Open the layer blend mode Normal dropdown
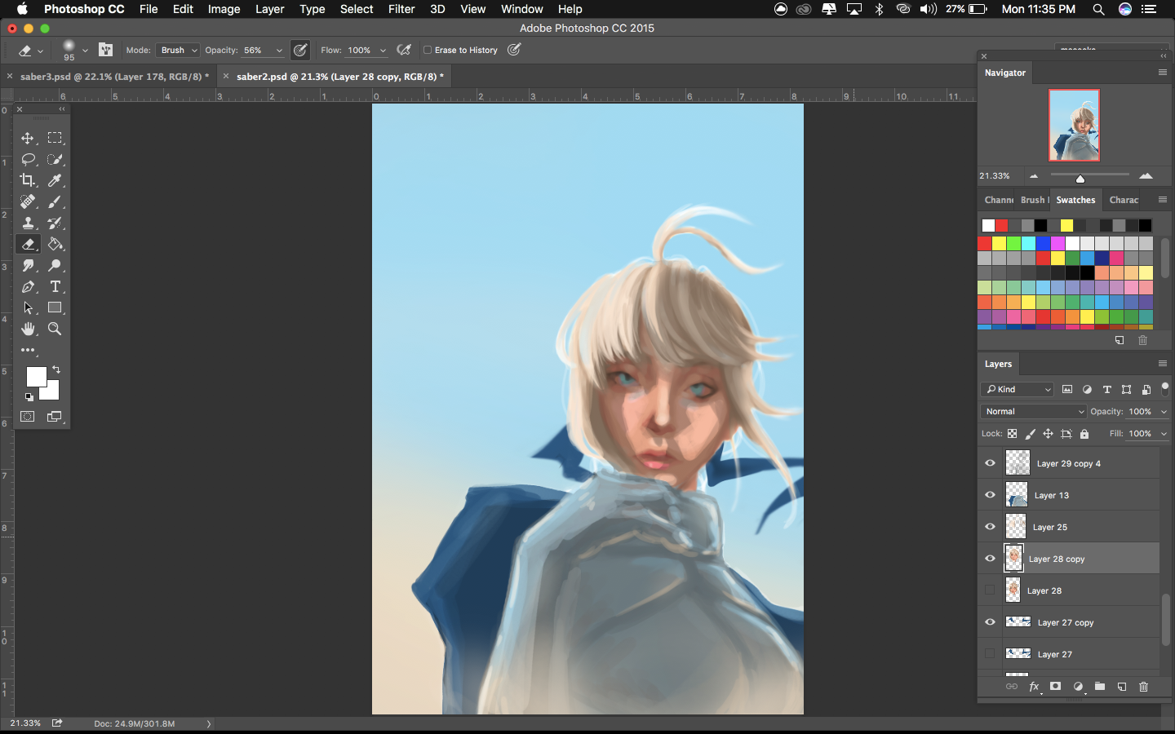Viewport: 1175px width, 734px height. [1034, 411]
